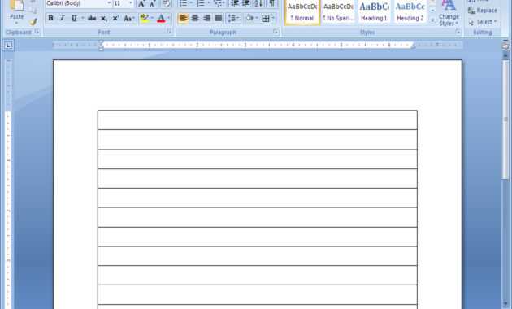This screenshot has height=309, width=512.
Task: Open the Styles pane launcher
Action: [458, 32]
